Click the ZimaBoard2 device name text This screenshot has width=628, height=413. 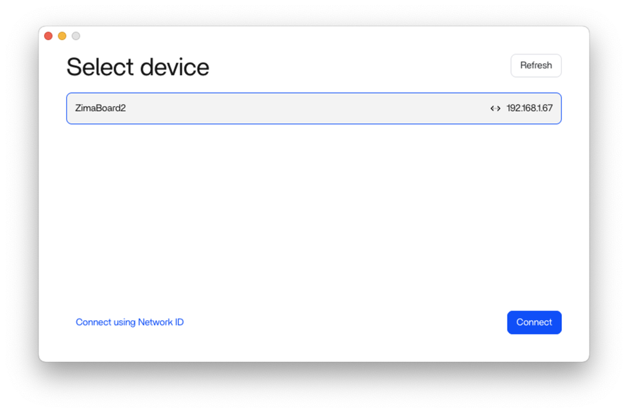tap(100, 109)
